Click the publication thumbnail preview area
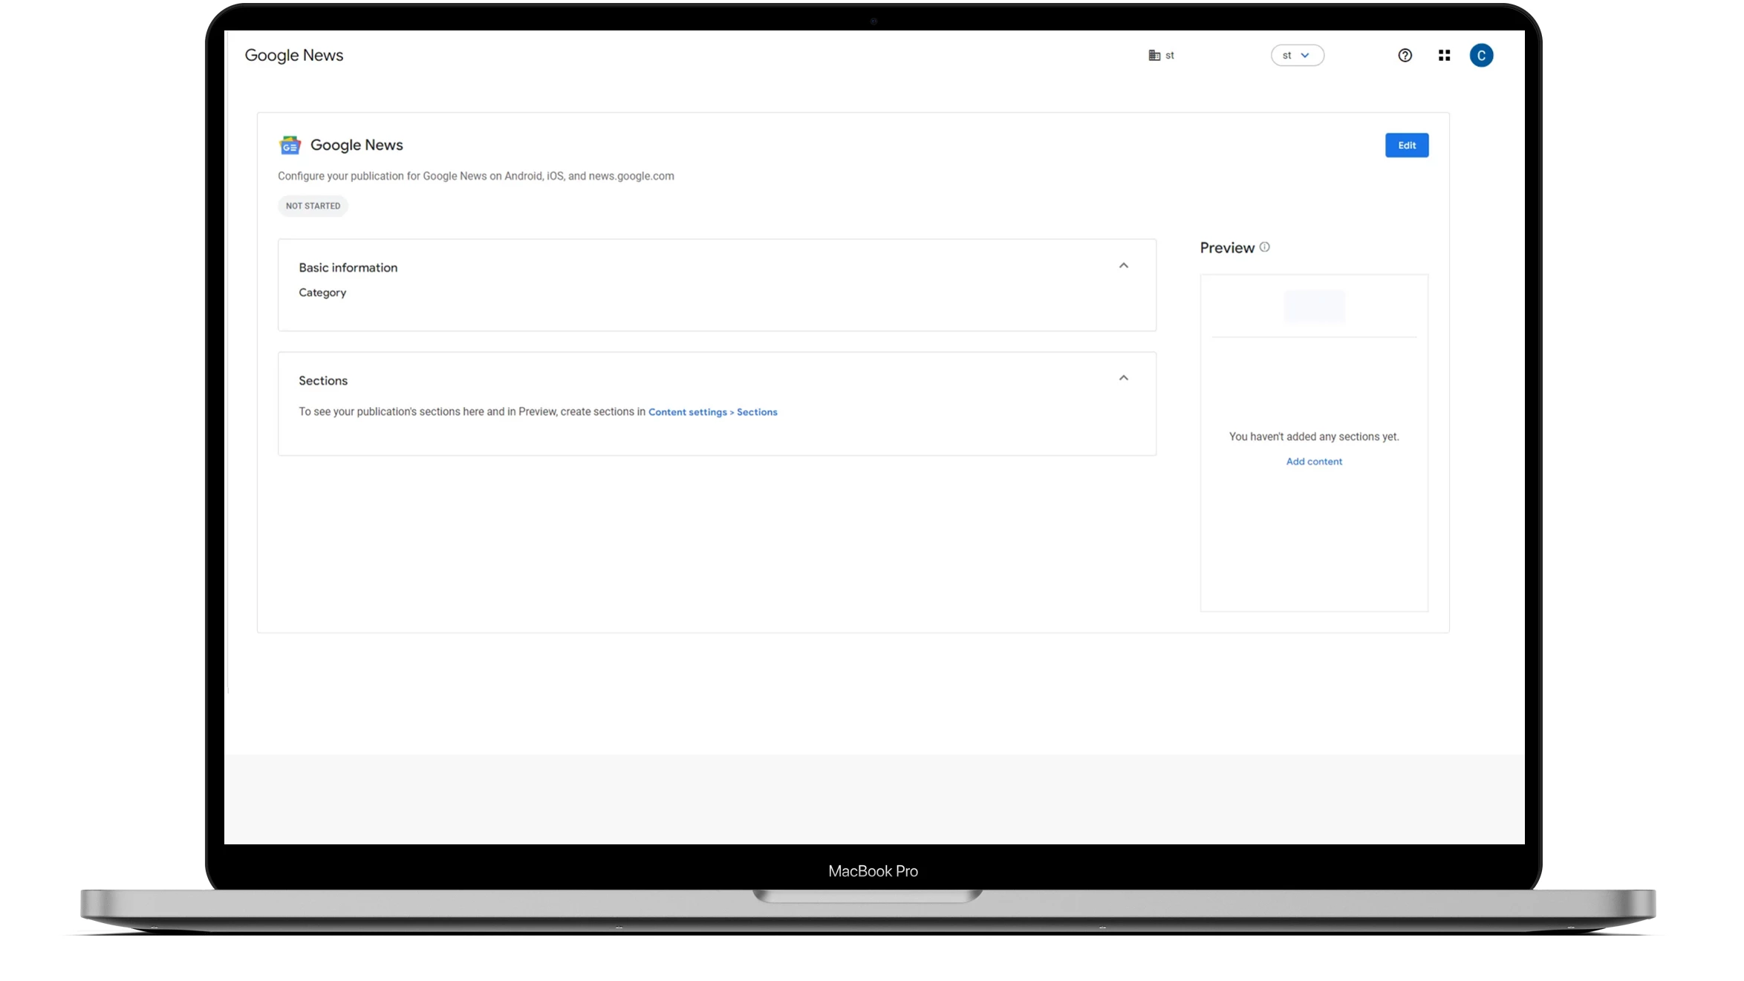Viewport: 1744px width, 981px height. tap(1312, 307)
